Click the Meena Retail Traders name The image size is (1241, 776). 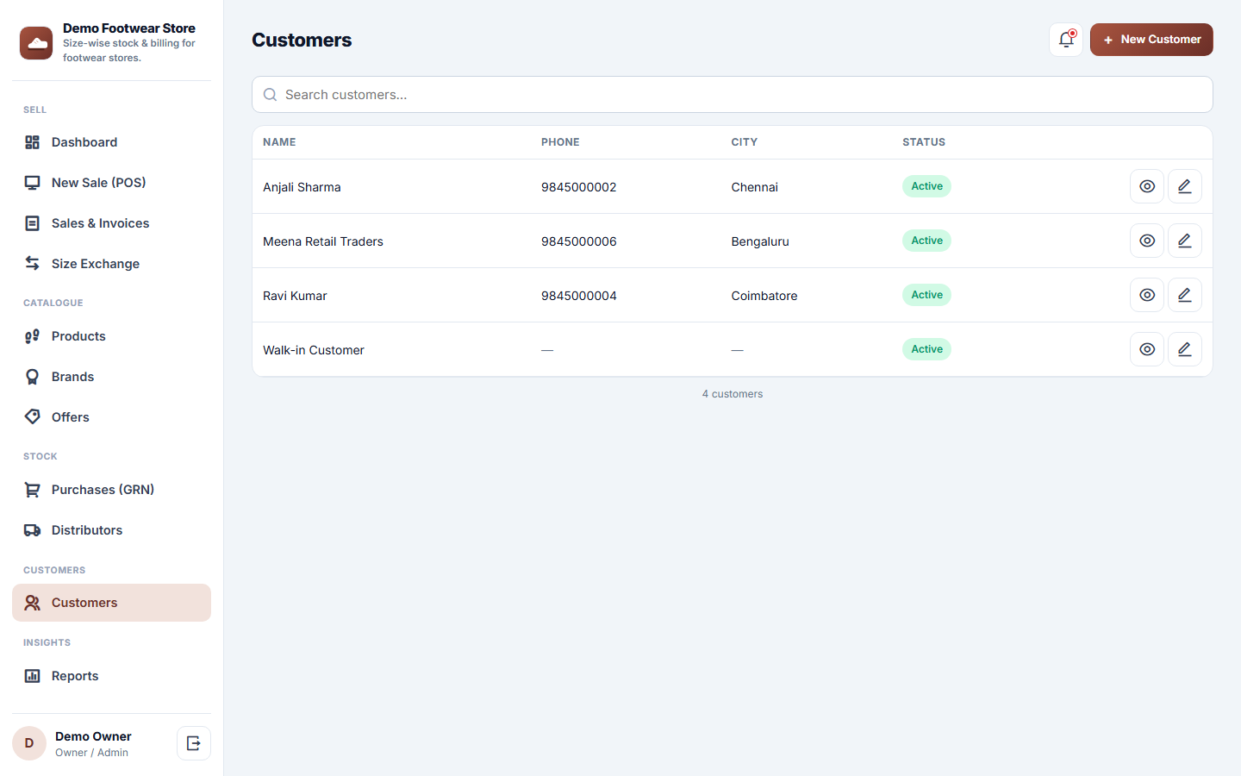coord(323,241)
